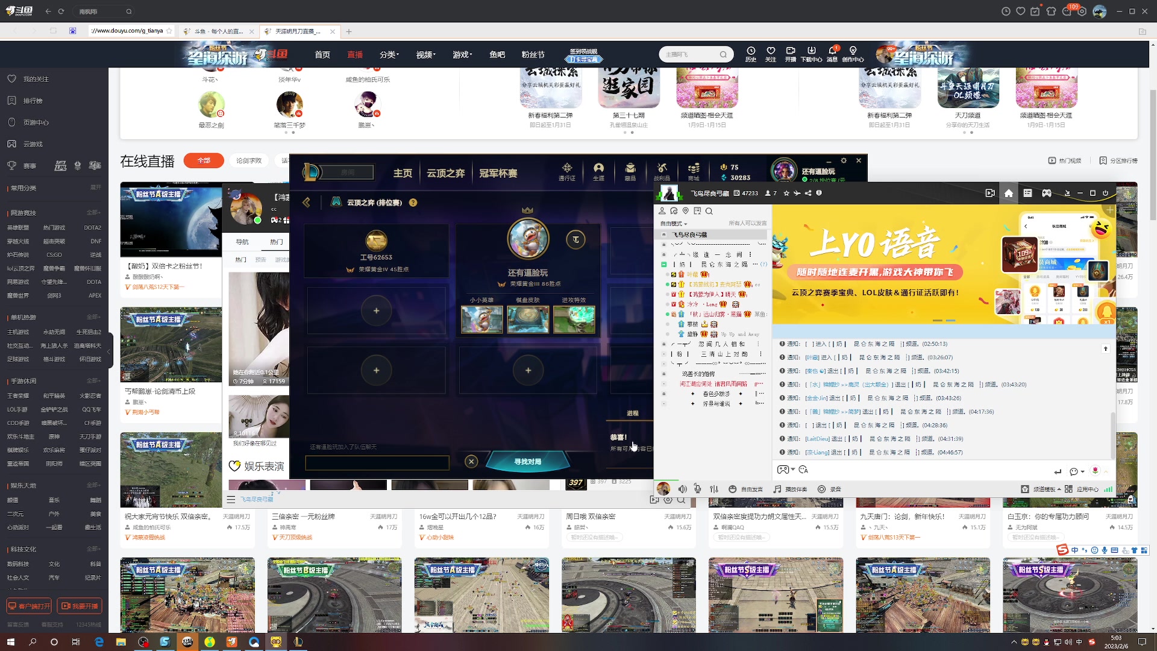Select the 直播 menu in Douyu header
Screen dimensions: 1157x651
coord(354,54)
